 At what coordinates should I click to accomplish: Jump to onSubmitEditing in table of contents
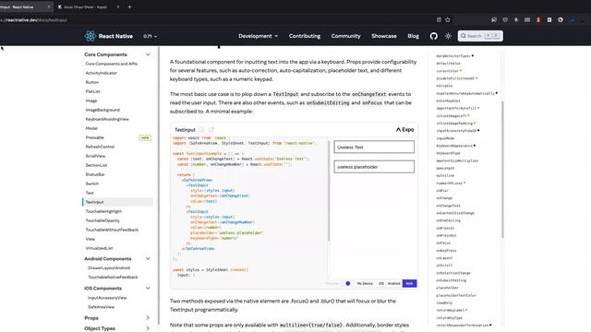tap(452, 280)
